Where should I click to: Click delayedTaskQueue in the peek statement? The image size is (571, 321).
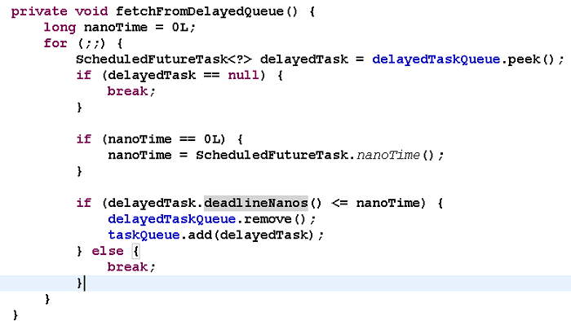coord(436,59)
